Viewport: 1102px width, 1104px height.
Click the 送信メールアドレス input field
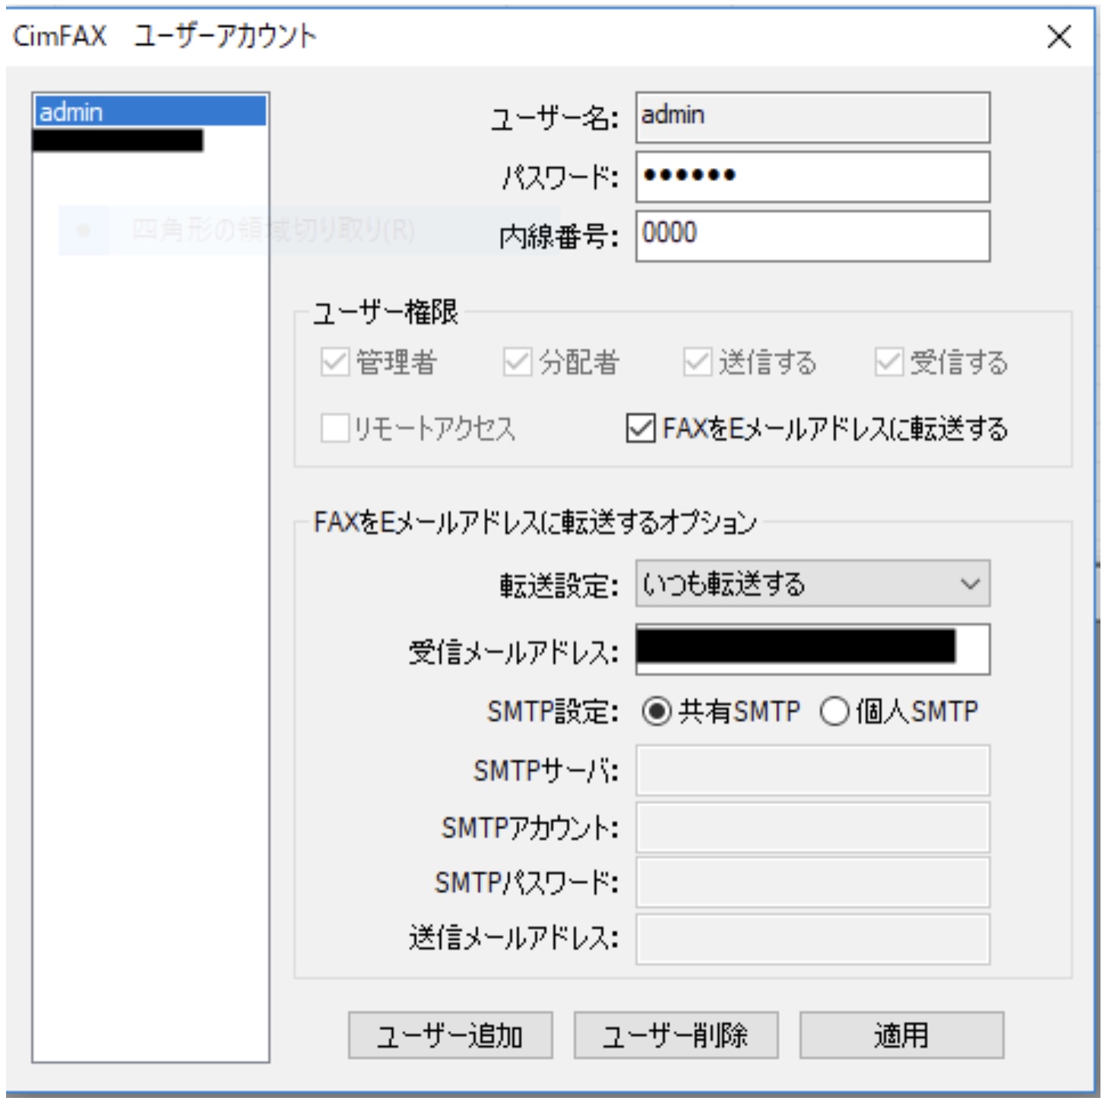[x=812, y=939]
